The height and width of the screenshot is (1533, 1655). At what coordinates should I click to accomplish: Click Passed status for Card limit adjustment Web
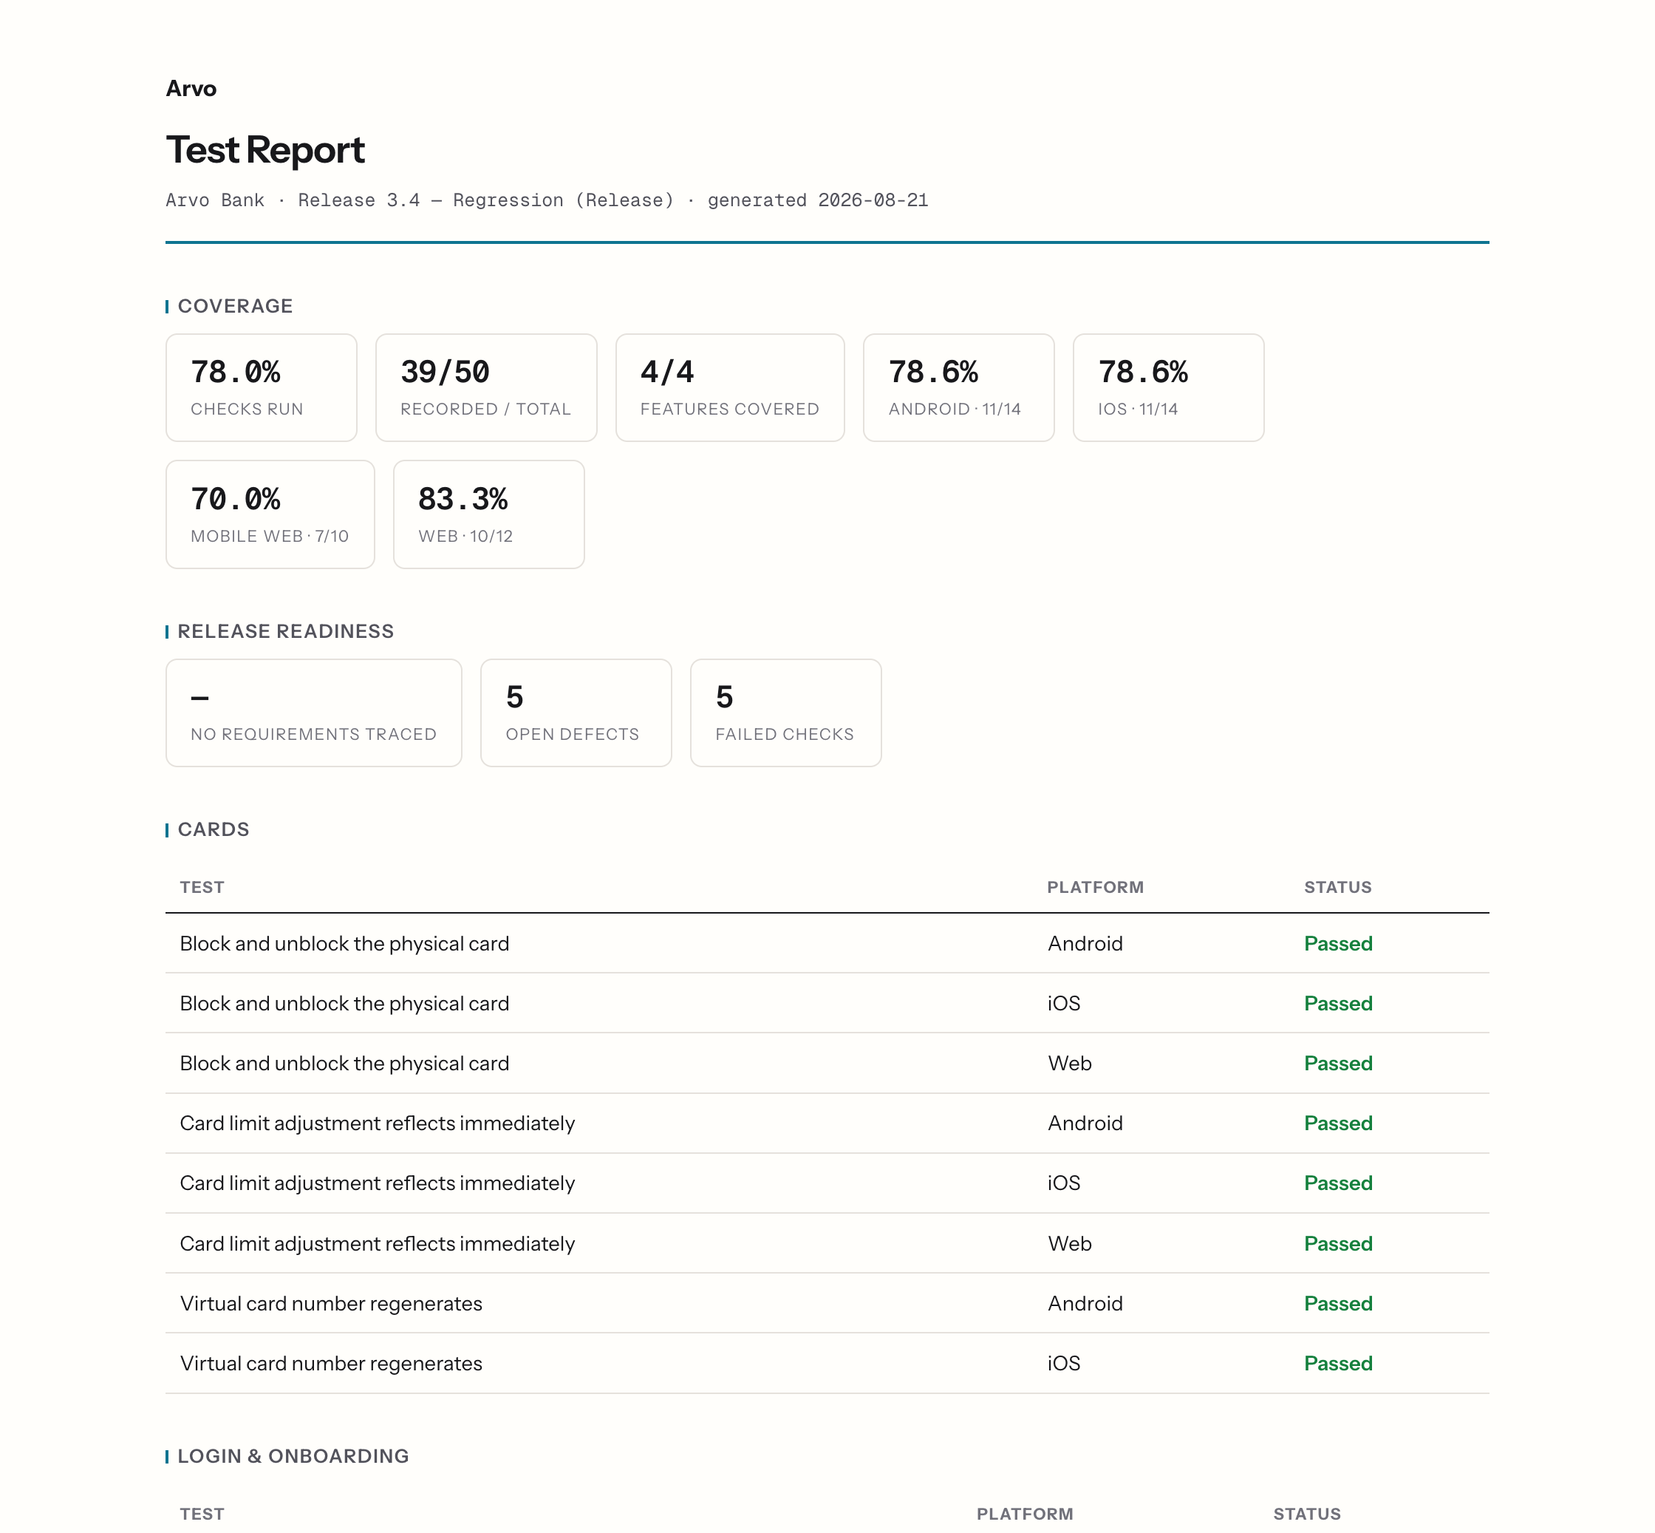coord(1338,1243)
